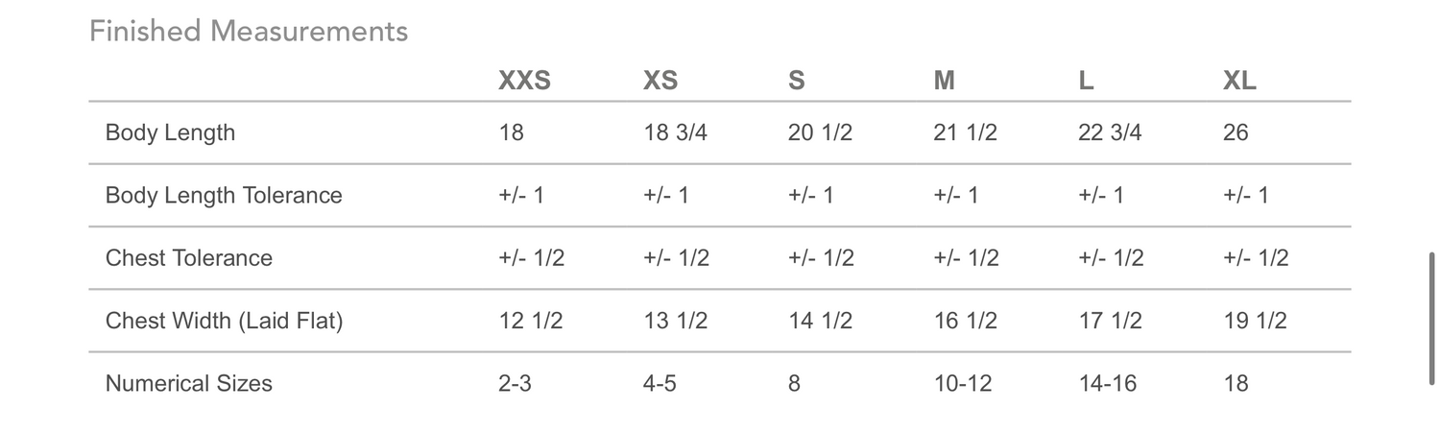Viewport: 1440px width, 432px height.
Task: Select the XXS chest width value 12 1/2
Action: point(531,321)
